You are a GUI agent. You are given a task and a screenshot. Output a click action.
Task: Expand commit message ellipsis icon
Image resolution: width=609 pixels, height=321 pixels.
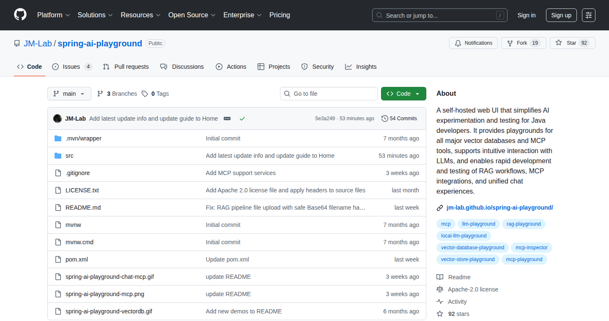227,119
